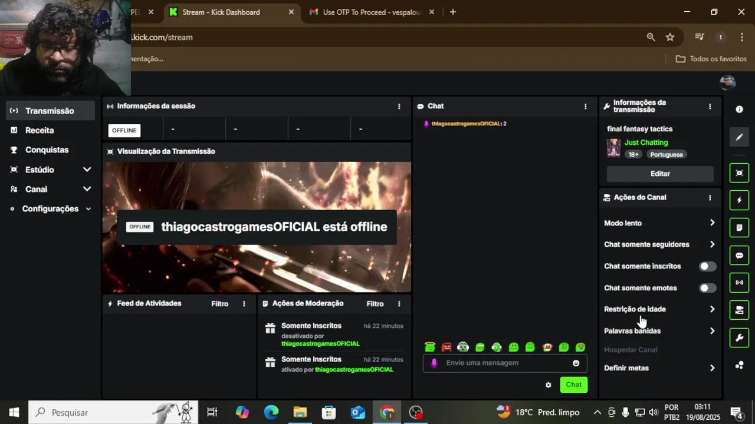This screenshot has width=755, height=424.
Task: Toggle the stream preview panel icon
Action: click(x=739, y=173)
